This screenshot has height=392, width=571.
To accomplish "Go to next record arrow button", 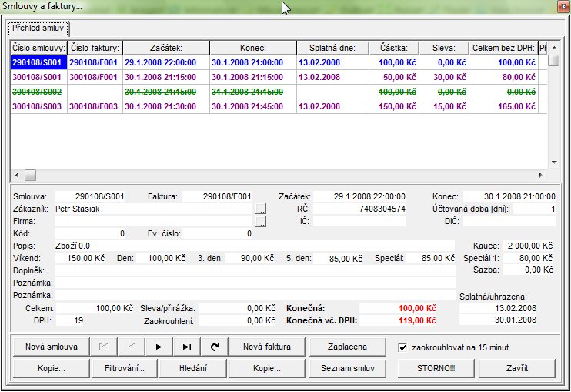I will (x=159, y=347).
